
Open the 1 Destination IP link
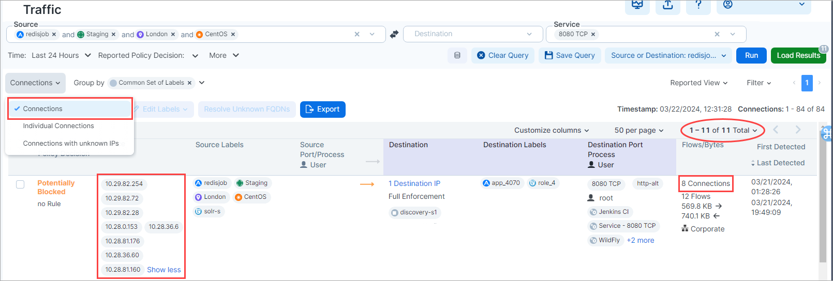414,183
